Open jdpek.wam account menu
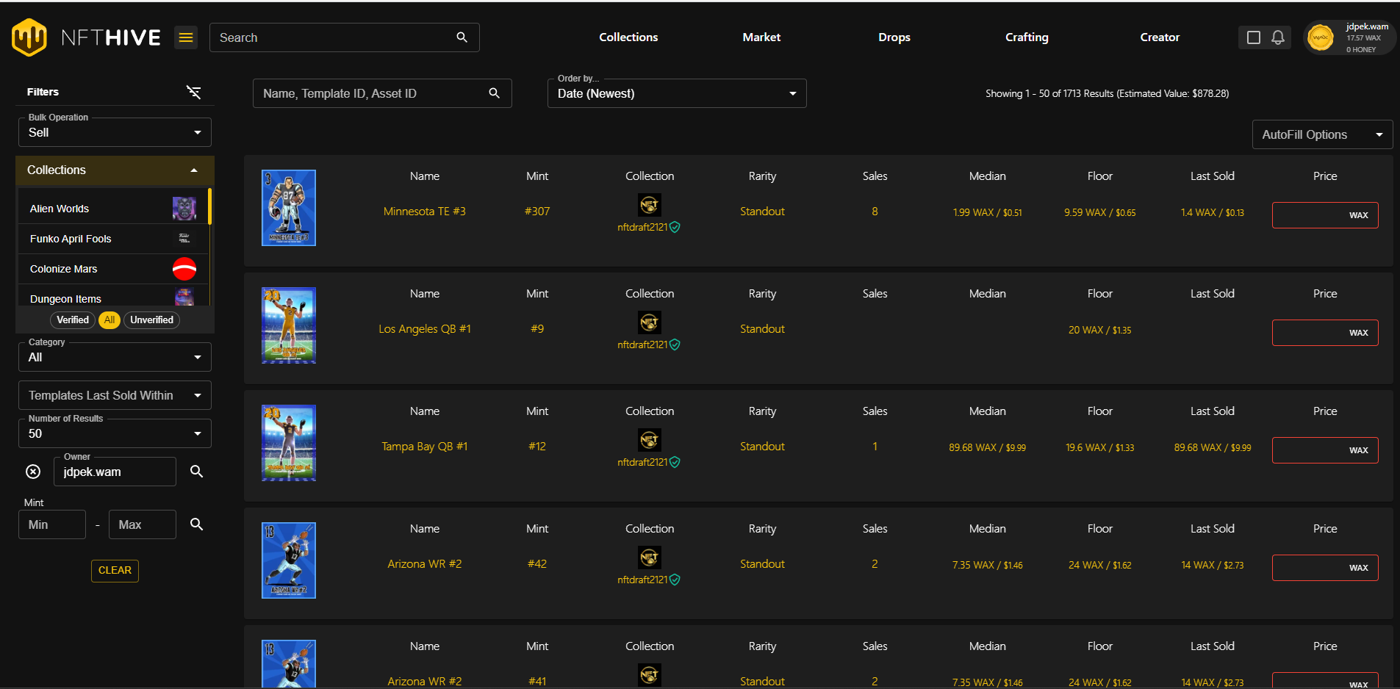 click(1350, 37)
